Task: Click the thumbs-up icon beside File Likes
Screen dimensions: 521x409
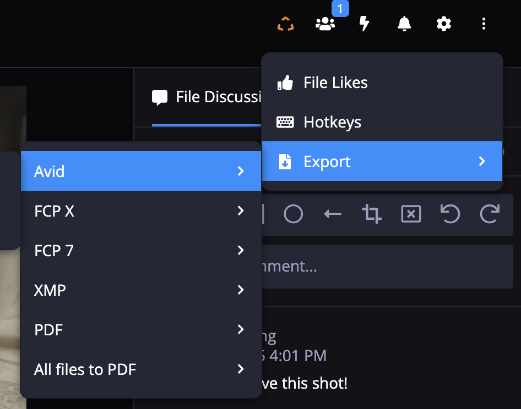Action: (285, 82)
